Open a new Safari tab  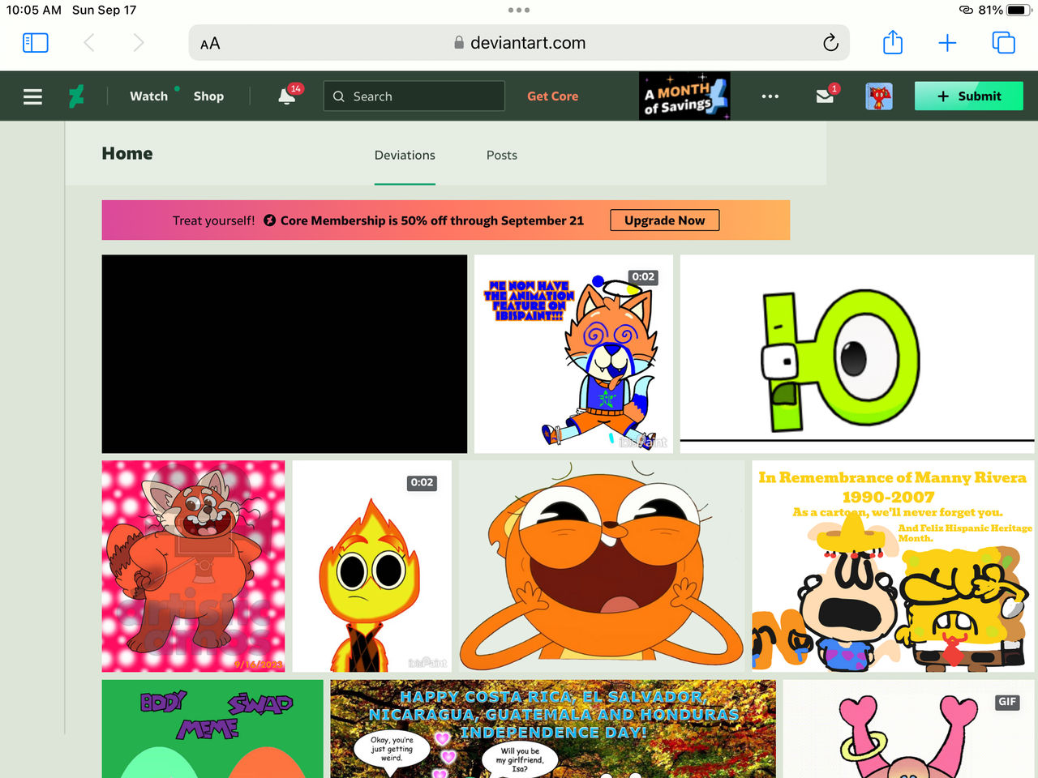[947, 43]
